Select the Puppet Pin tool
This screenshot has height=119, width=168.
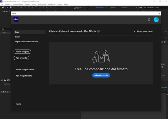55,7
